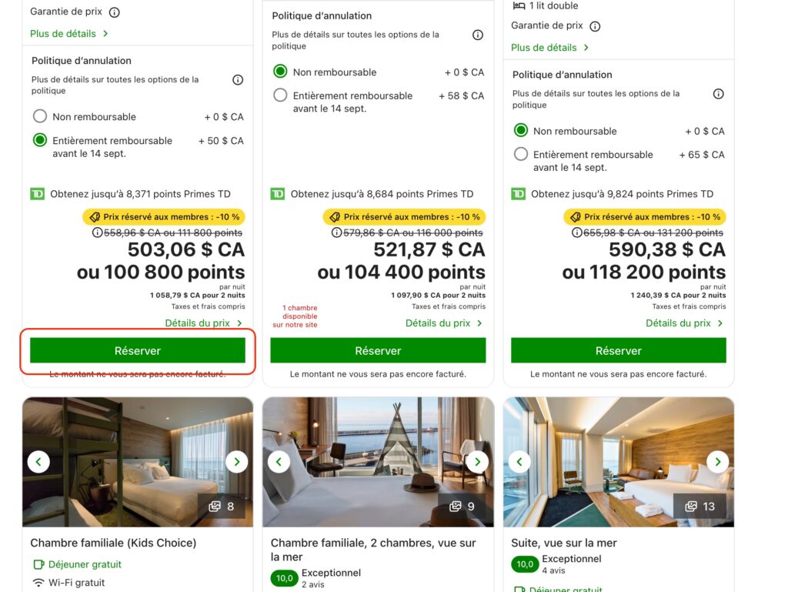Open photo gallery icon showing 13 images

tap(700, 506)
